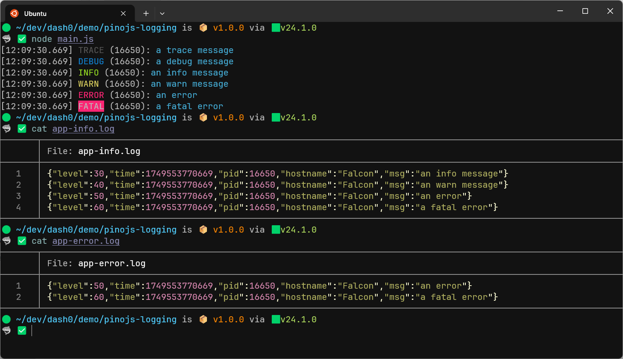623x359 pixels.
Task: Open a new terminal tab
Action: tap(146, 13)
